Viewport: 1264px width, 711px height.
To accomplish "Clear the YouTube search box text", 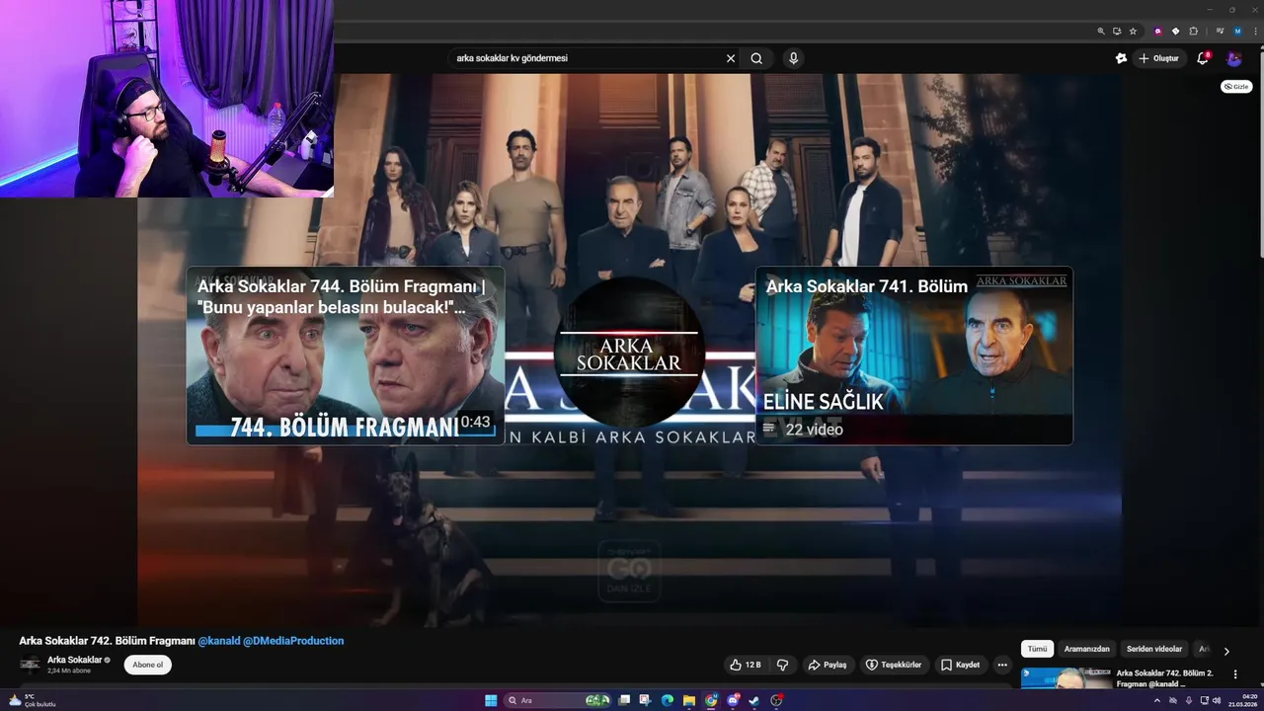I will [x=731, y=58].
